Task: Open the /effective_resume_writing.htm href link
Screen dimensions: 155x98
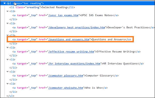Action: 71,52
